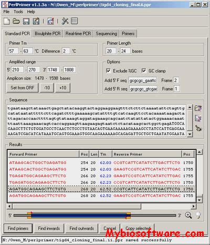The image size is (210, 245).
Task: Click the open sequence icon beside Sequence box
Action: coord(198,108)
